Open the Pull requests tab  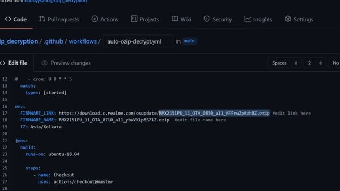coord(59,19)
